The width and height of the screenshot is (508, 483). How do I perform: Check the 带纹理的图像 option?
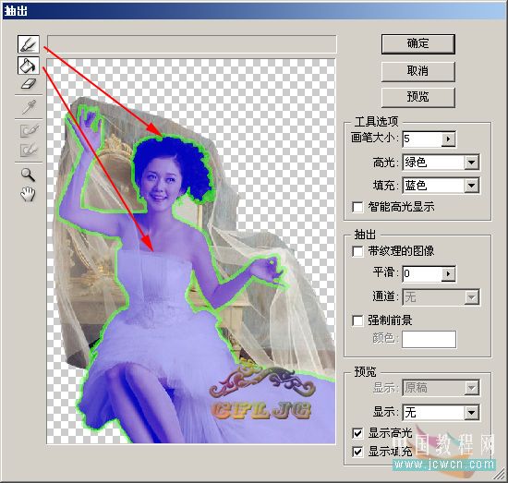[x=357, y=251]
